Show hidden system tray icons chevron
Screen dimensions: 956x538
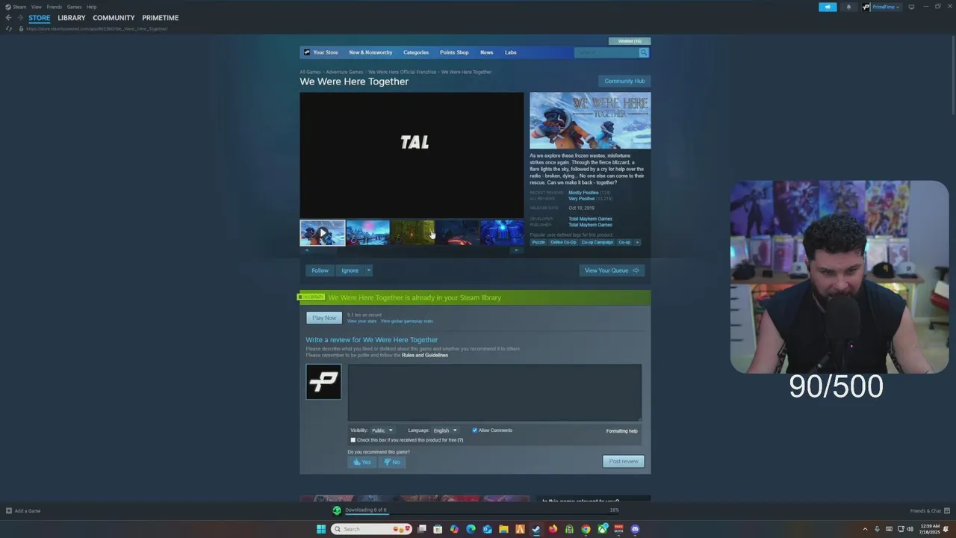click(866, 529)
